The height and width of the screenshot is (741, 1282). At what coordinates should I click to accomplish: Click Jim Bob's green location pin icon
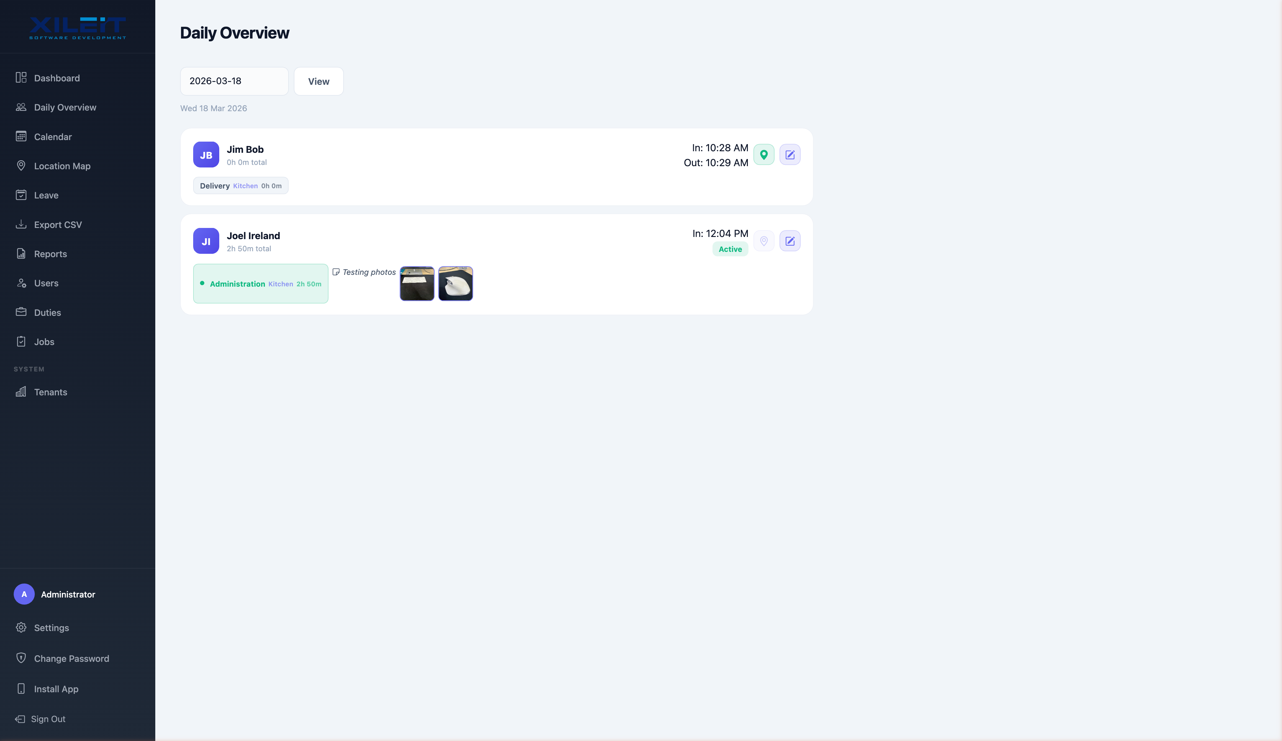coord(764,155)
